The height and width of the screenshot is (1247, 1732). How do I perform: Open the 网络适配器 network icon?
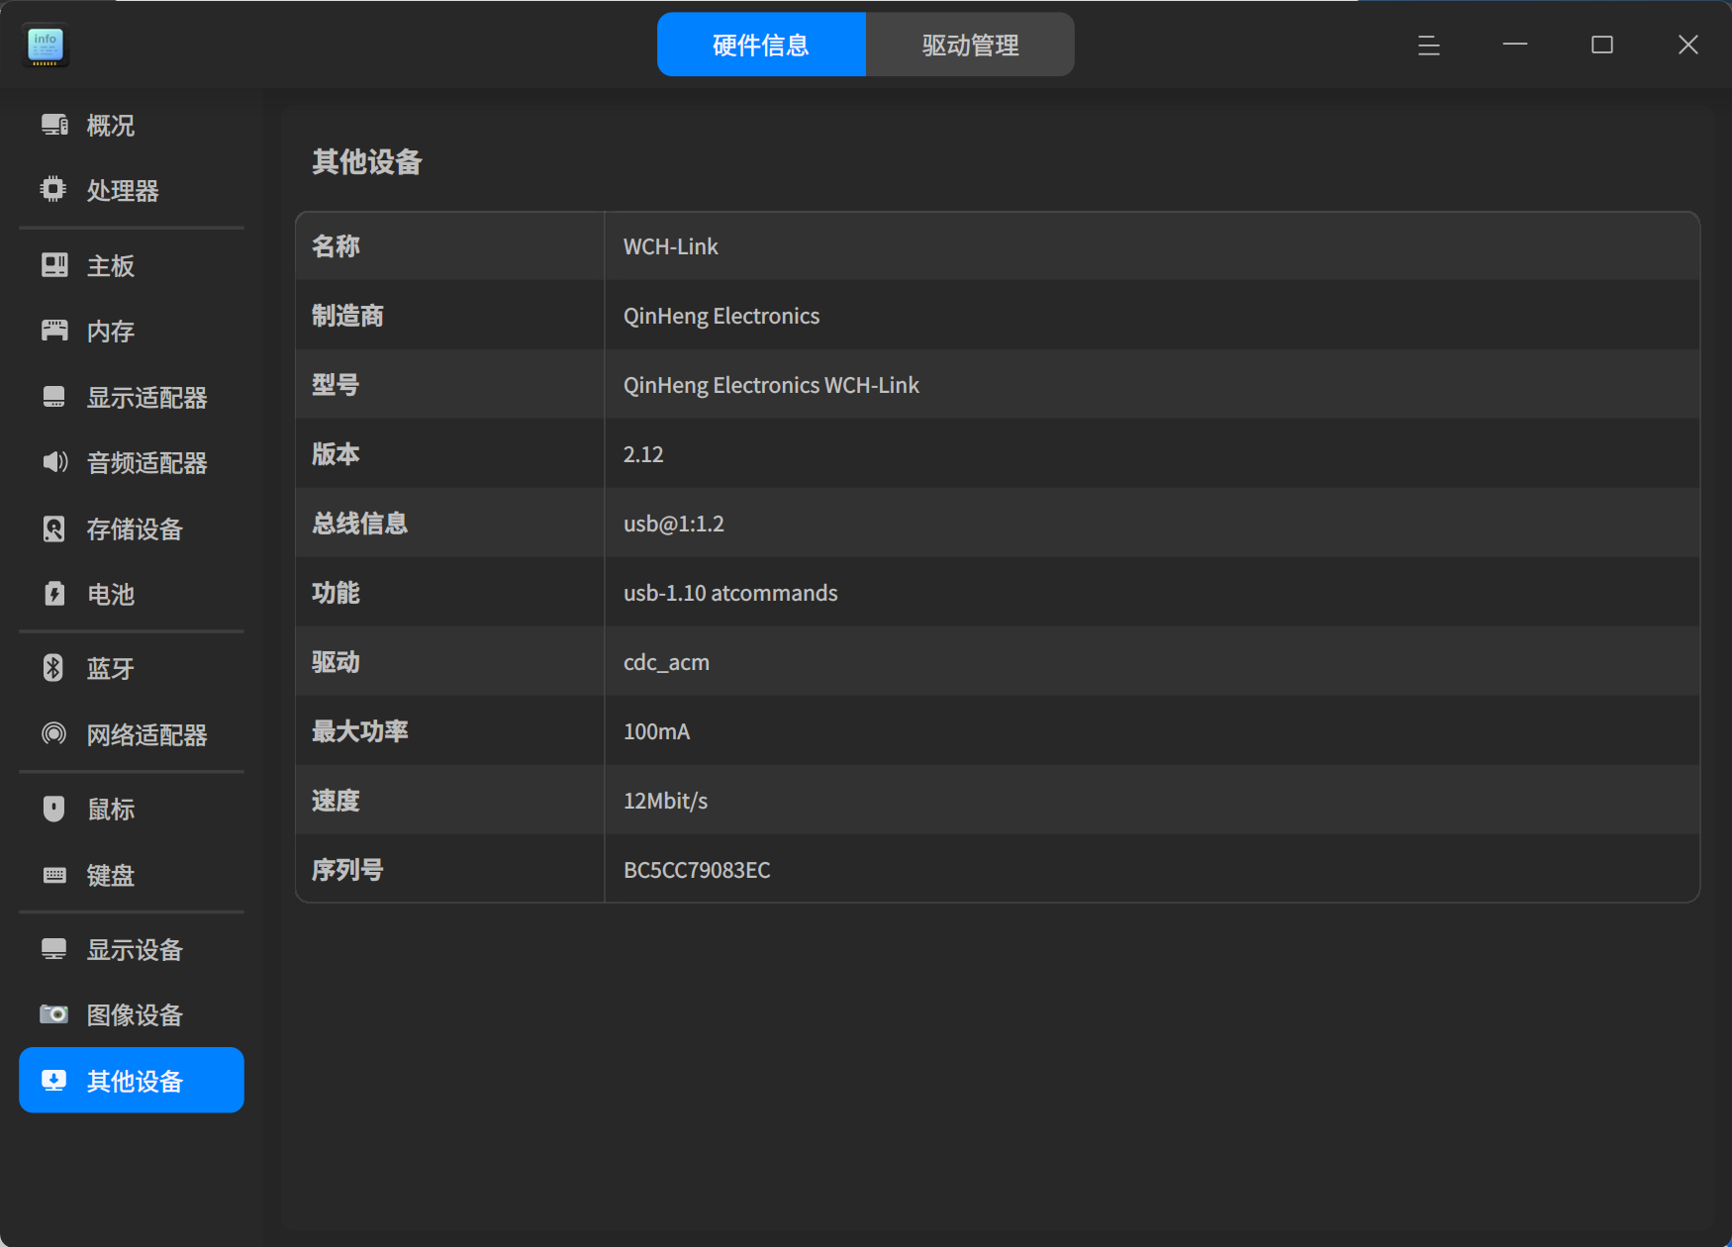[x=53, y=734]
